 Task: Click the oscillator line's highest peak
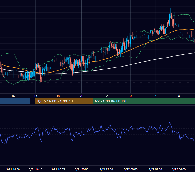point(170,122)
